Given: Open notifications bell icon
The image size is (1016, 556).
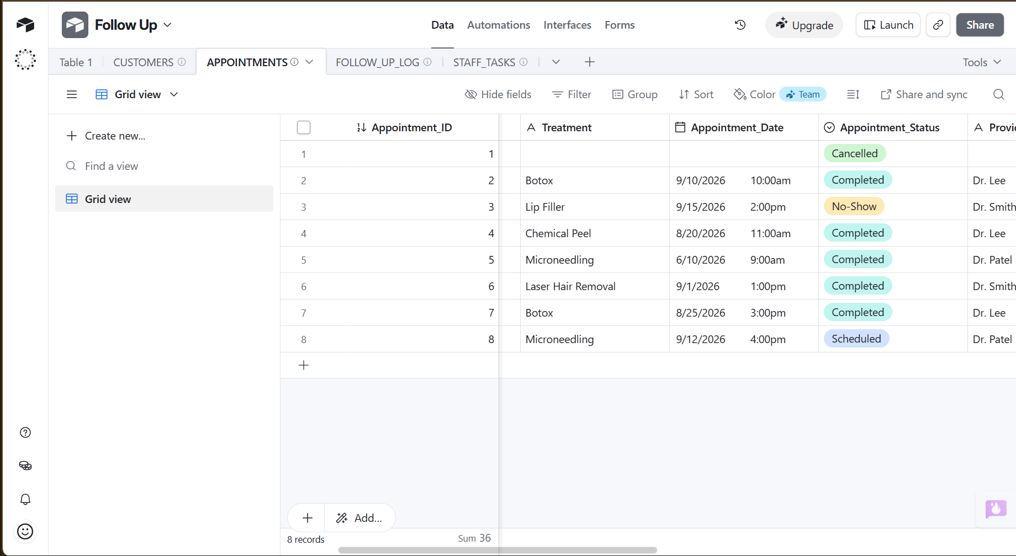Looking at the screenshot, I should (25, 499).
